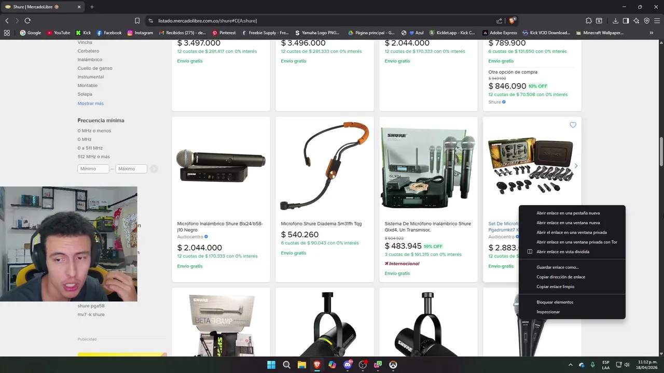Open the apps grid icon in bookmarks bar

point(7,33)
